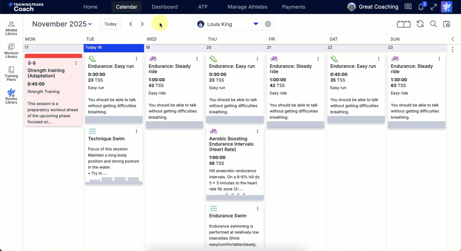
Task: Open the Workout Library panel
Action: [11, 51]
